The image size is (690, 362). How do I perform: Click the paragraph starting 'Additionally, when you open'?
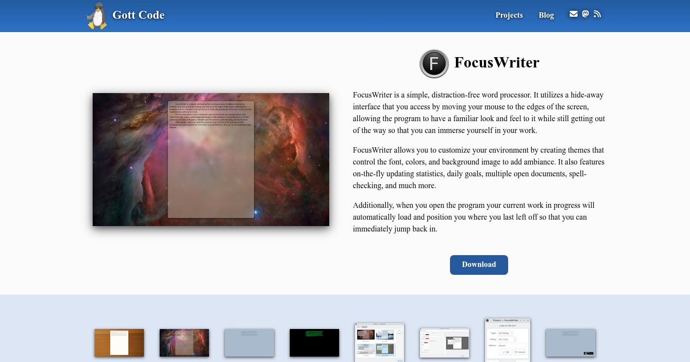[x=479, y=217]
